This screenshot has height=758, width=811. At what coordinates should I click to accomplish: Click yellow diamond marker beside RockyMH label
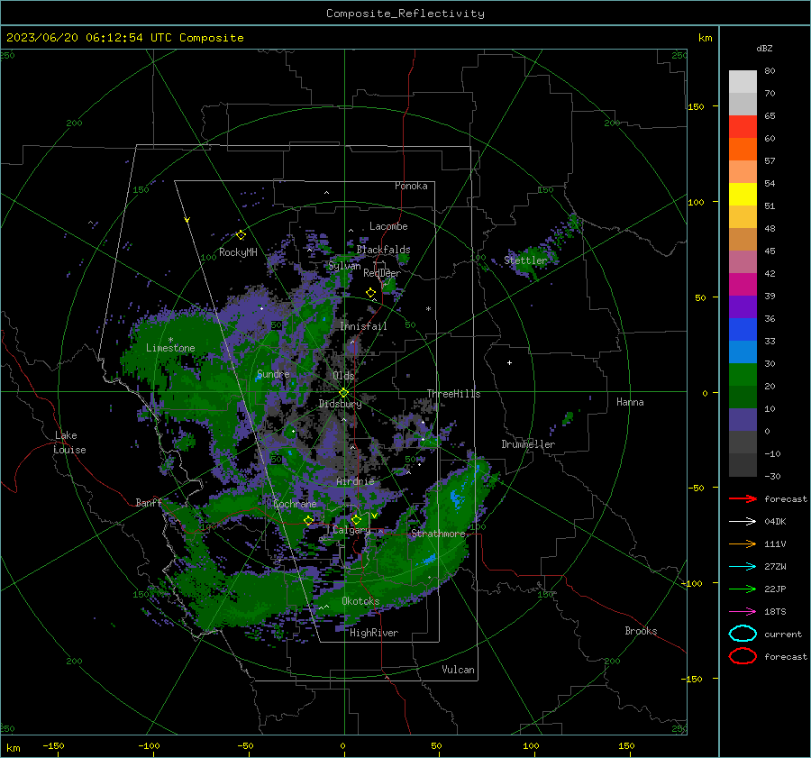click(x=241, y=235)
